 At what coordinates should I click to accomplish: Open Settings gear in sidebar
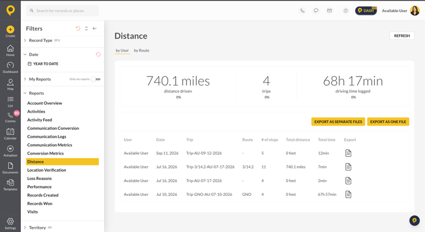[x=10, y=221]
